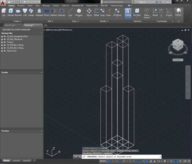Image resolution: width=192 pixels, height=164 pixels.
Task: Switch to the View ribbon tab
Action: tap(37, 6)
